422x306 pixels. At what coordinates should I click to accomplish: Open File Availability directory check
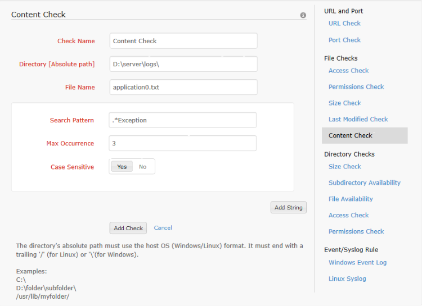pos(351,199)
